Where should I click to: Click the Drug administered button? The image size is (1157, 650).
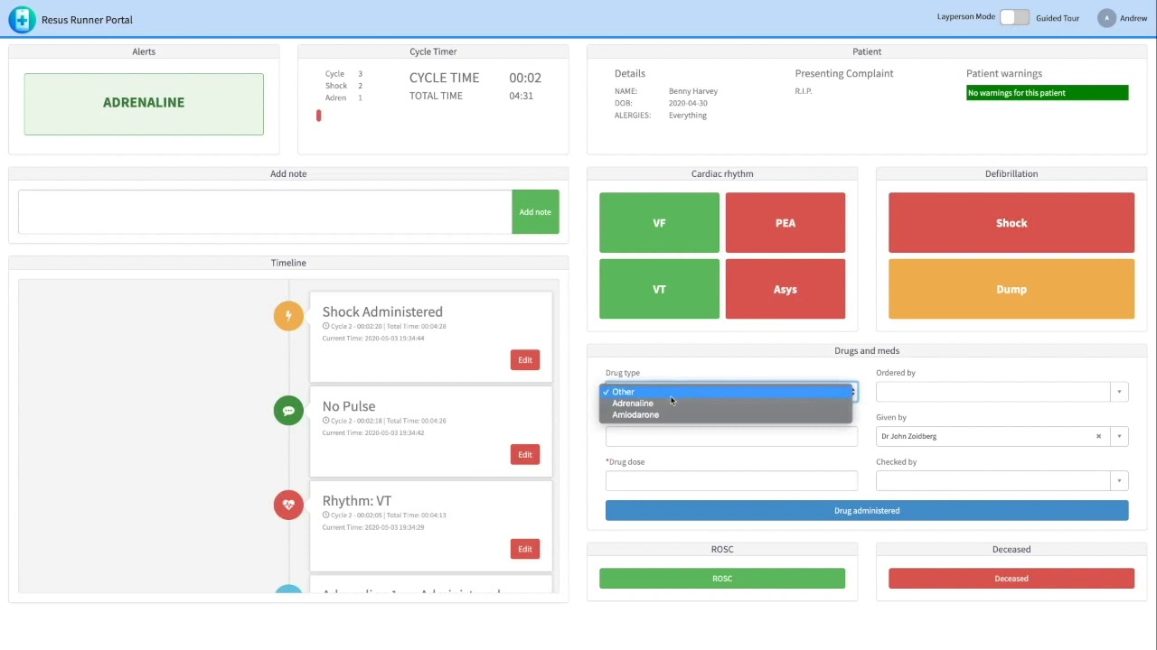click(866, 511)
